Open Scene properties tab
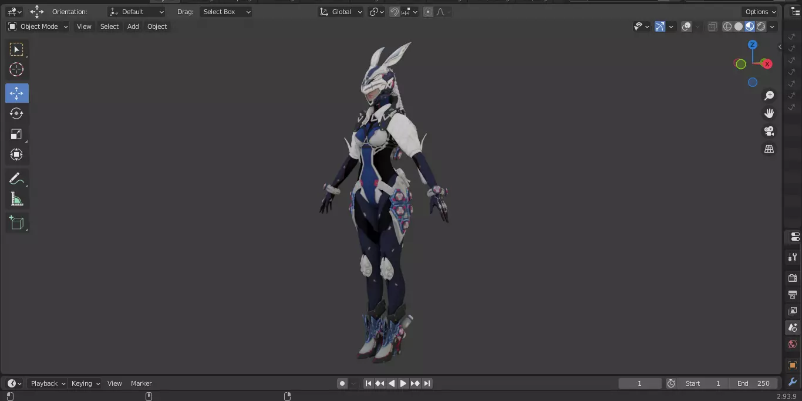 [793, 328]
